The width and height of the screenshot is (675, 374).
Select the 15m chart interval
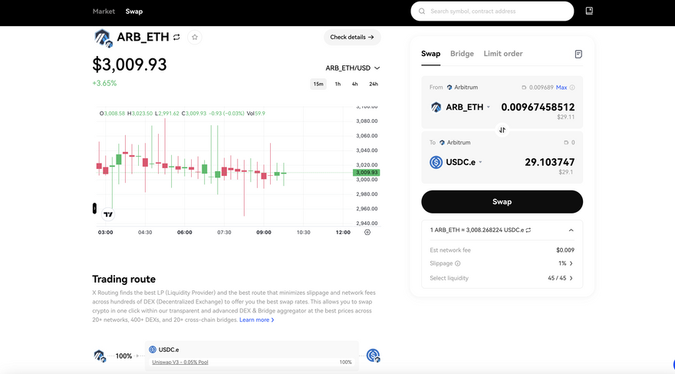[x=318, y=84]
